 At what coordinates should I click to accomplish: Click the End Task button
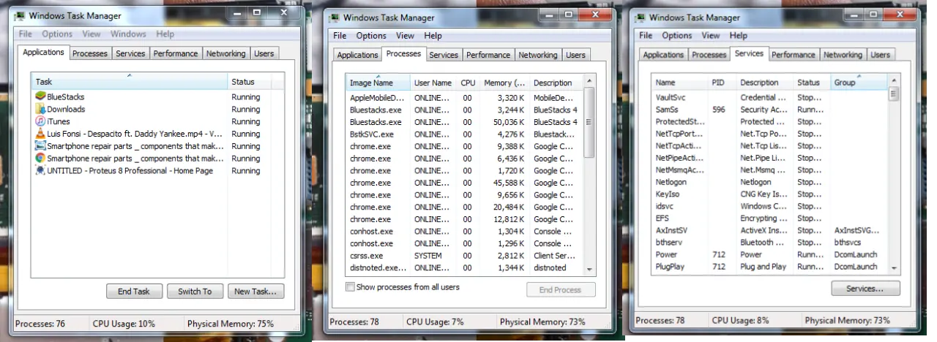click(133, 291)
